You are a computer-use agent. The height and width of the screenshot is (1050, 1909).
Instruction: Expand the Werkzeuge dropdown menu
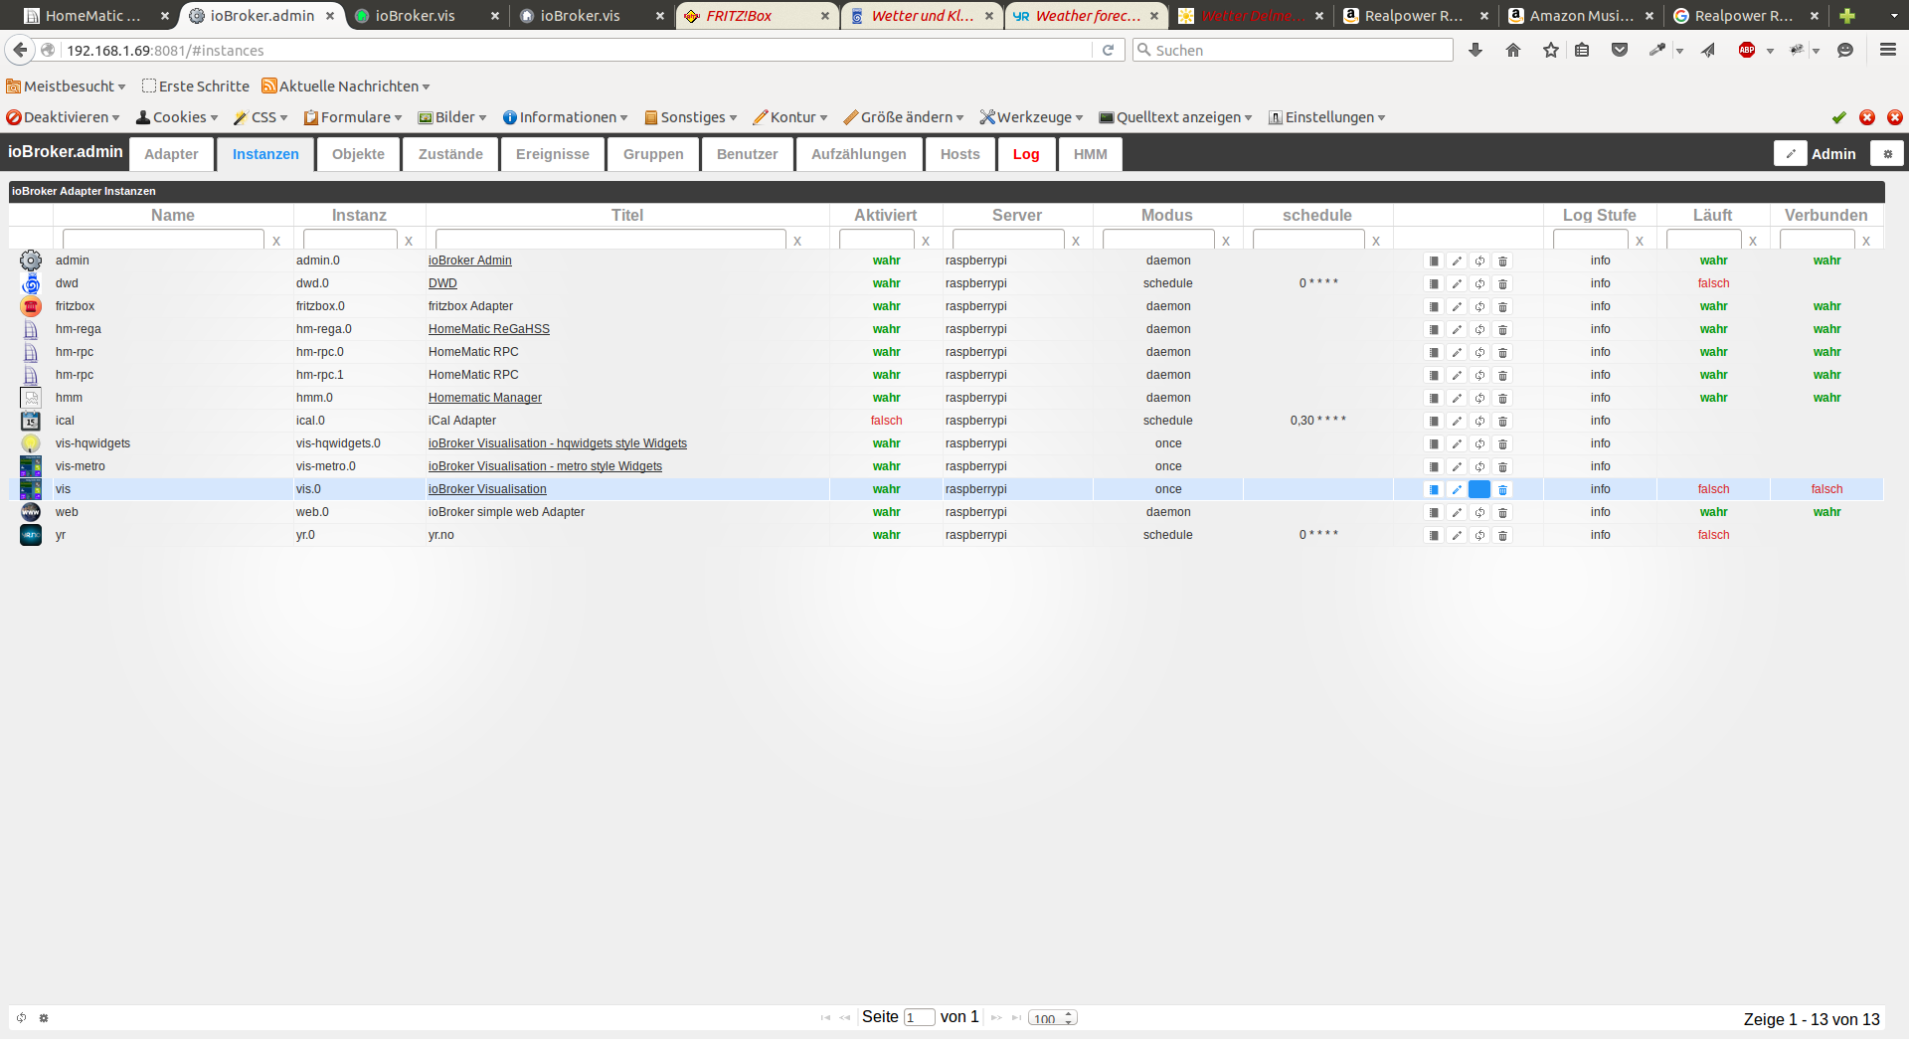point(1031,117)
